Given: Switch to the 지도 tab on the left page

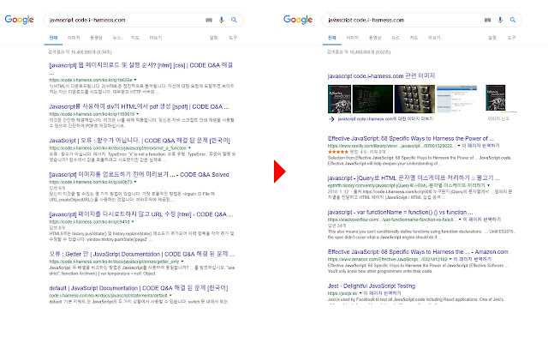Looking at the screenshot, I should (x=135, y=38).
